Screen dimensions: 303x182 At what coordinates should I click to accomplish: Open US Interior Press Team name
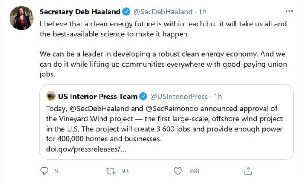click(98, 96)
